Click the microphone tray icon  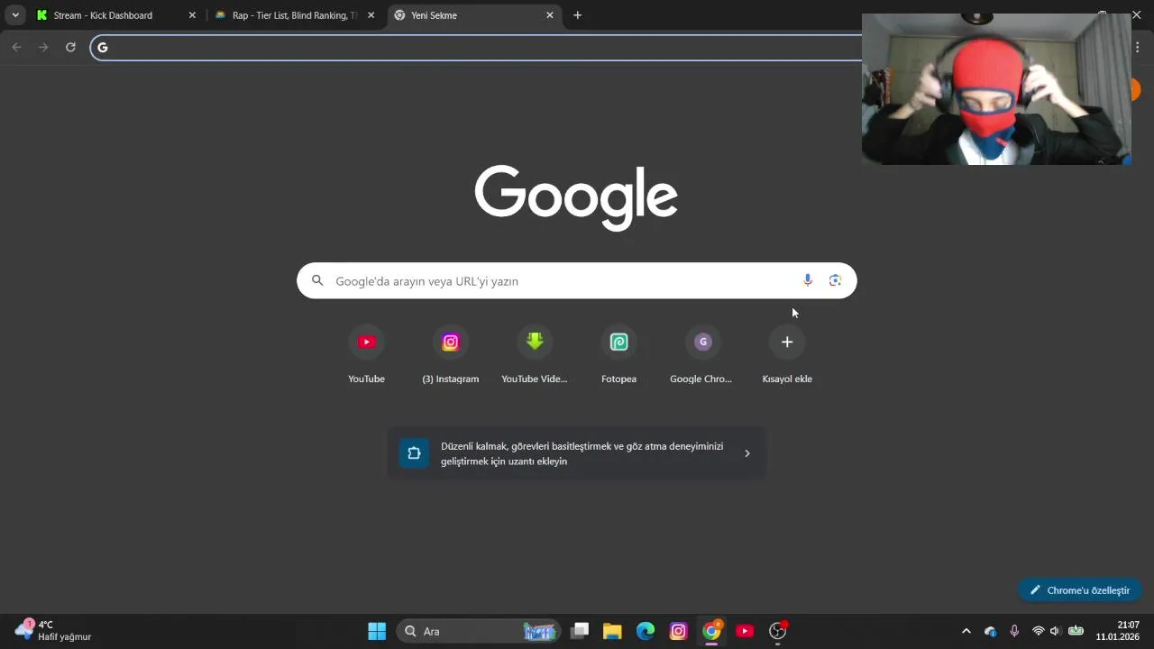pyautogui.click(x=1014, y=631)
